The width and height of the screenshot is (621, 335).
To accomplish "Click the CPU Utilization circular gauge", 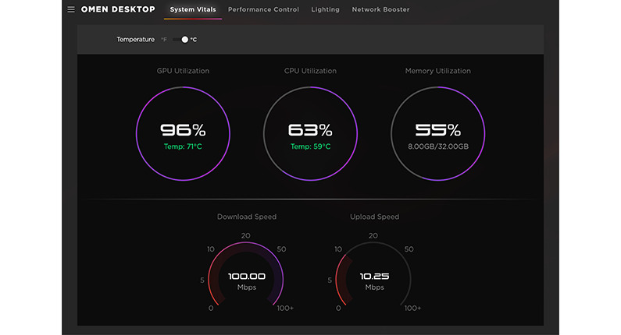I will point(310,134).
